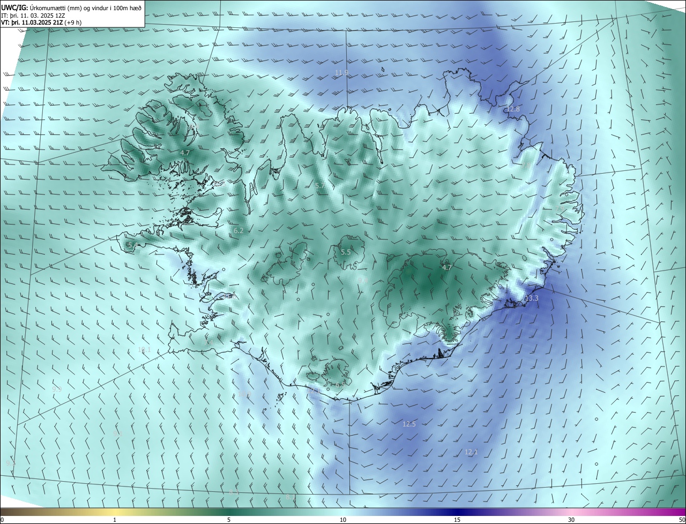Click the color scale tick label 15
Image resolution: width=686 pixels, height=524 pixels.
(x=457, y=520)
